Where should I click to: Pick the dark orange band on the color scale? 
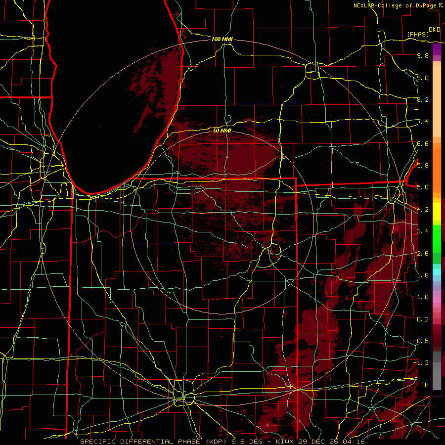pyautogui.click(x=437, y=171)
